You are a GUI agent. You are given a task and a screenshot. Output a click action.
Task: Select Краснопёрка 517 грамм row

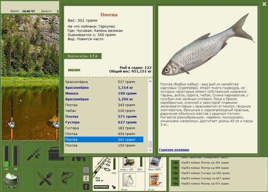coord(104,82)
